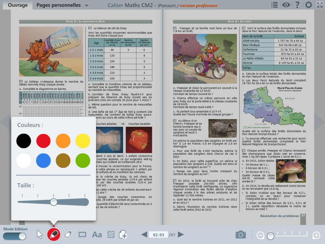Zoom out with the minus button
The image size is (325, 244).
click(x=260, y=235)
